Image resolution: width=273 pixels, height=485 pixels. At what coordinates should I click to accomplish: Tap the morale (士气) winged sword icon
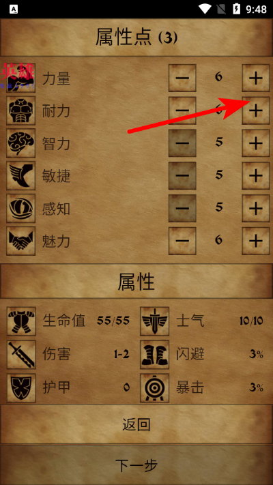pyautogui.click(x=155, y=321)
